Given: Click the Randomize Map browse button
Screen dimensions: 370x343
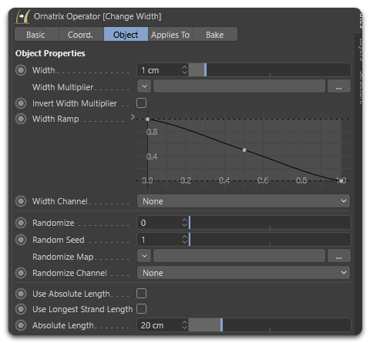Looking at the screenshot, I should tap(339, 256).
